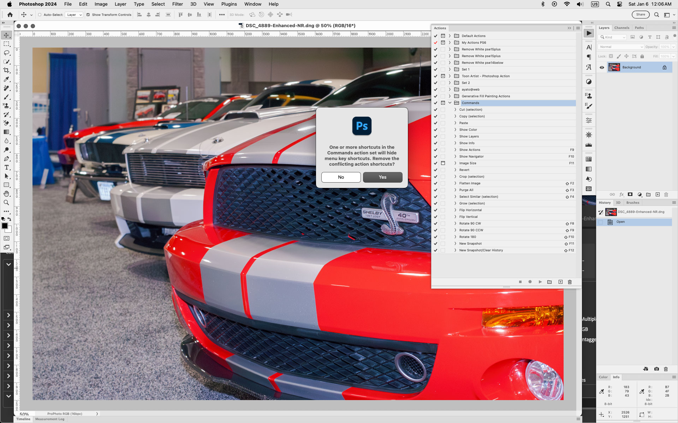Viewport: 678px width, 423px height.
Task: Add a layer mask in the Layers panel
Action: tap(630, 195)
